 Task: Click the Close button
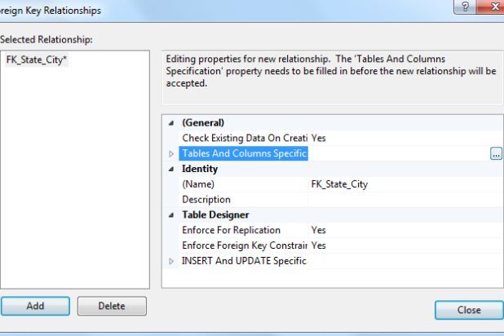pos(468,310)
